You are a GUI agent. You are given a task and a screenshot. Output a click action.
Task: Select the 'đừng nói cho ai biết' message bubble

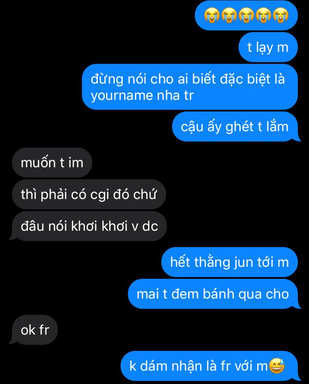click(190, 87)
